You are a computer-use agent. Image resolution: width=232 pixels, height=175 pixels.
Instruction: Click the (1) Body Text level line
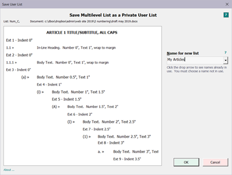coord(116,136)
